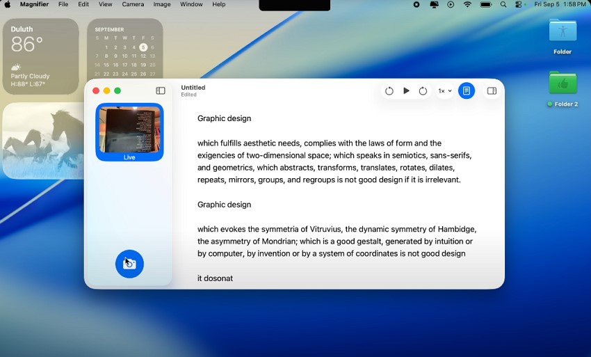
Task: Select the Live camera thumbnail
Action: [129, 132]
